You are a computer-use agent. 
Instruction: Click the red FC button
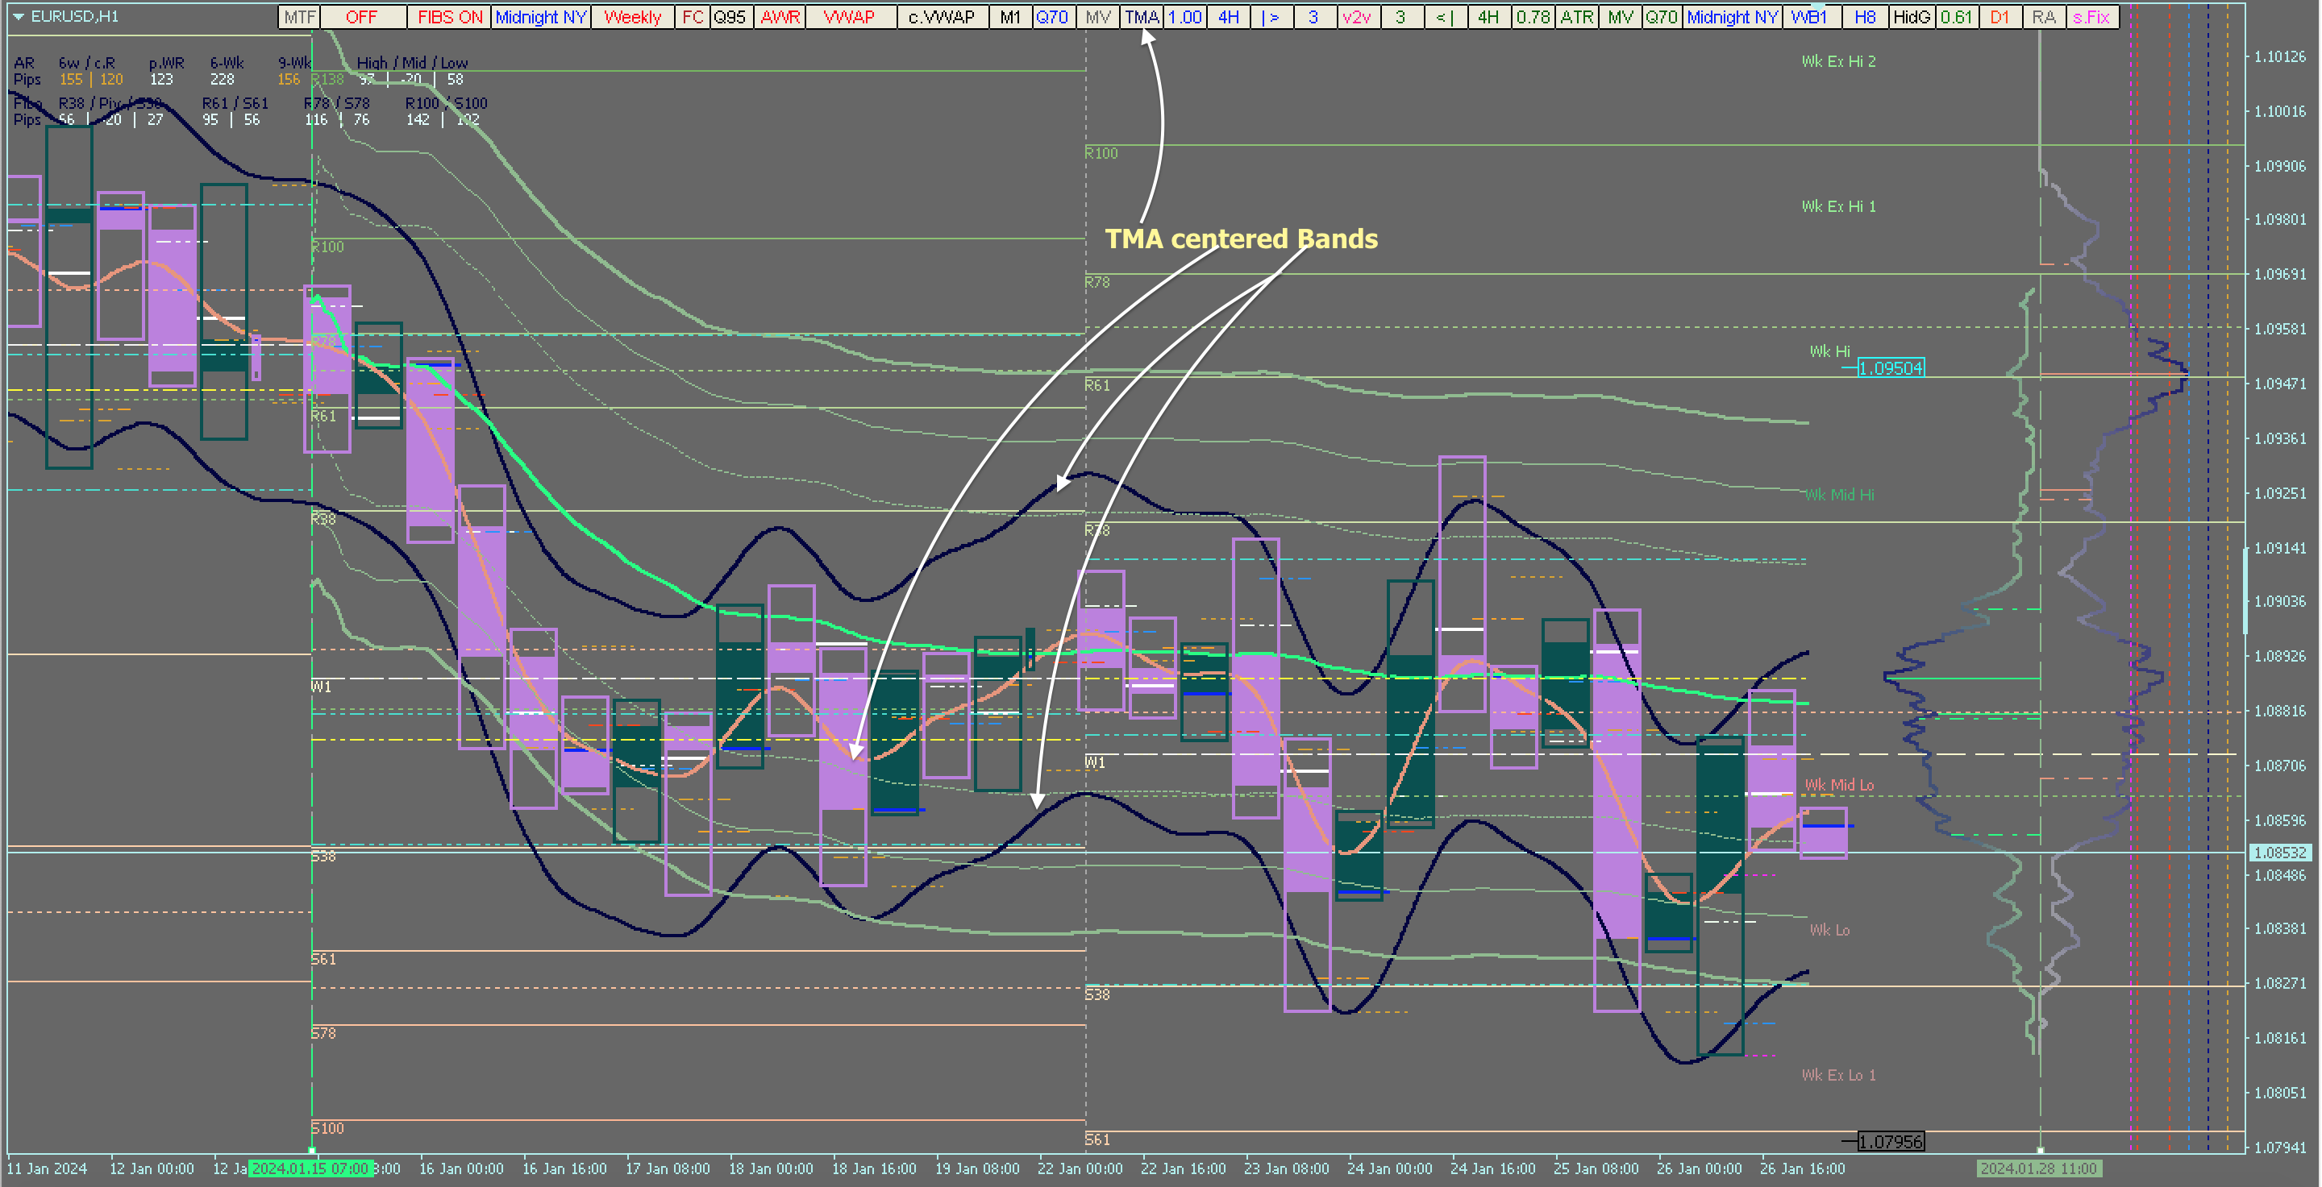(x=692, y=17)
